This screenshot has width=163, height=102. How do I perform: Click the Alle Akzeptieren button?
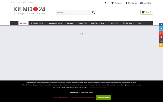(x=104, y=98)
